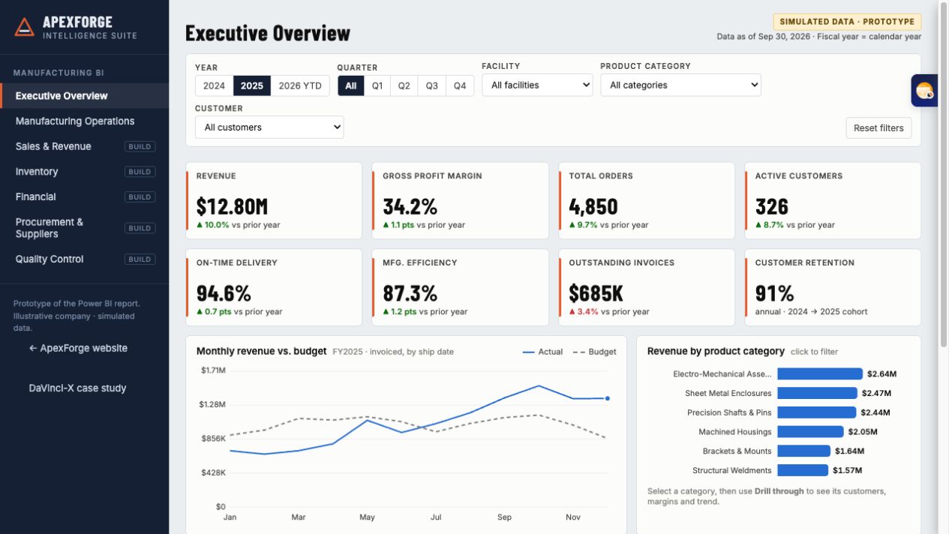The image size is (949, 534).
Task: Click the Sep x-axis label
Action: tap(504, 517)
